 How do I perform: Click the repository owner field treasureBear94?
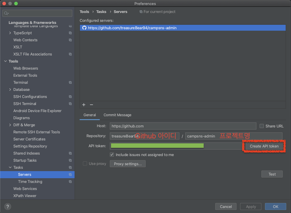pyautogui.click(x=144, y=136)
